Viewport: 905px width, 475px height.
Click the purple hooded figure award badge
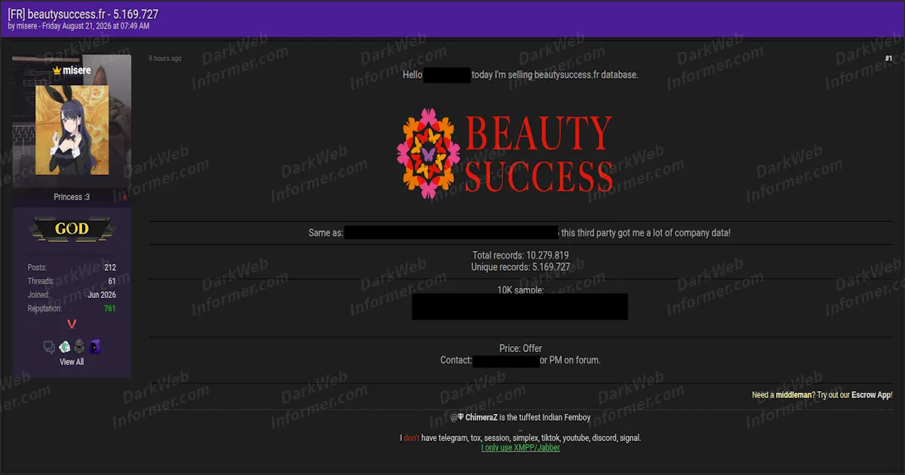(x=94, y=347)
